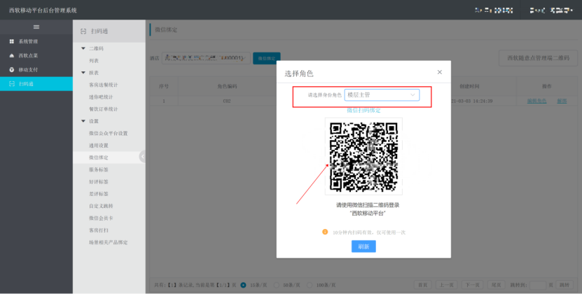Collapse the 二维码 tree section
The width and height of the screenshot is (582, 294).
click(x=83, y=48)
